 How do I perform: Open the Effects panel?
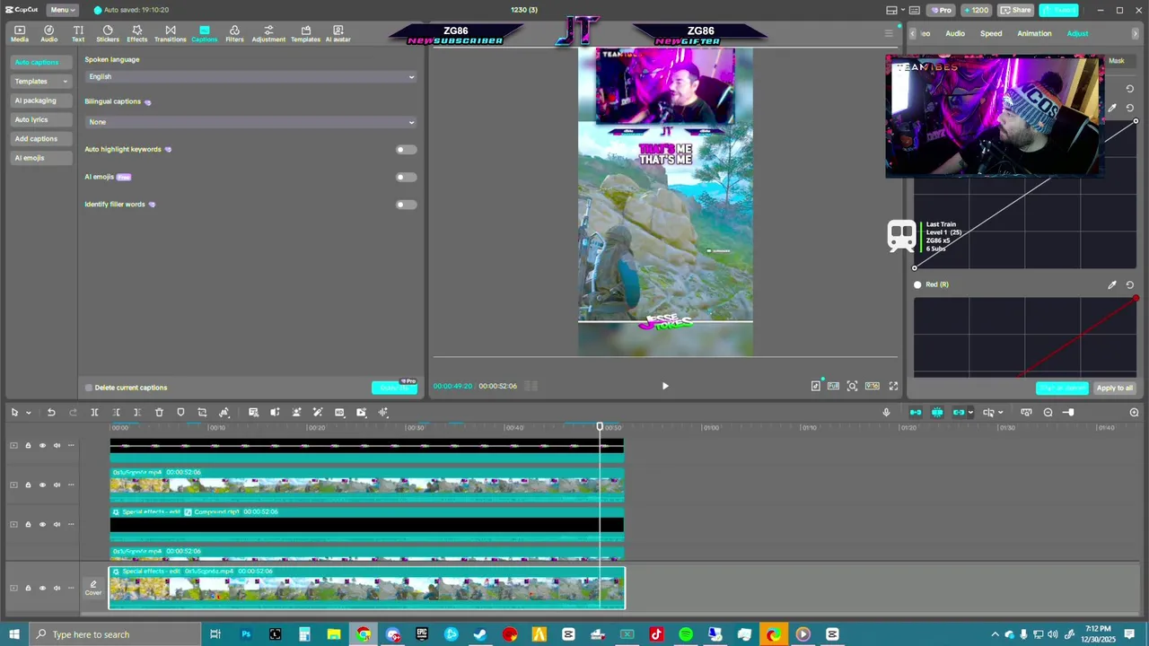136,34
